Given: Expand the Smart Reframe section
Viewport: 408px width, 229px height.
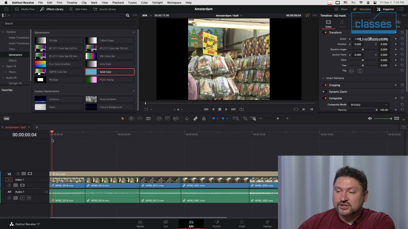Looking at the screenshot, I should tap(323, 78).
